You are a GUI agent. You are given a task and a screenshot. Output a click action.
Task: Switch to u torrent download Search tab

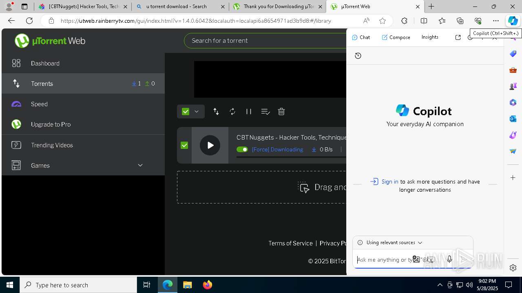(180, 7)
